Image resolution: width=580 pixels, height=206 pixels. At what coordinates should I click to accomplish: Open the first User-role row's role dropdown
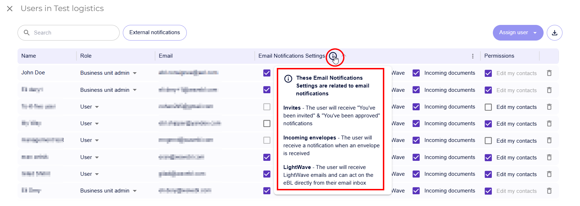click(x=90, y=107)
